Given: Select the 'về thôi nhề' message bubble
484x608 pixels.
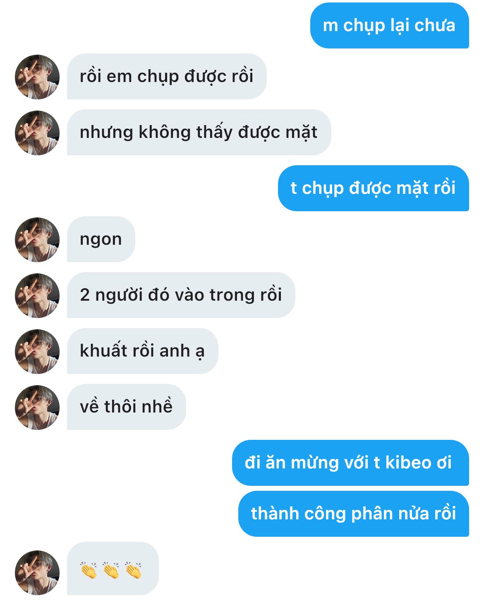Looking at the screenshot, I should 126,407.
